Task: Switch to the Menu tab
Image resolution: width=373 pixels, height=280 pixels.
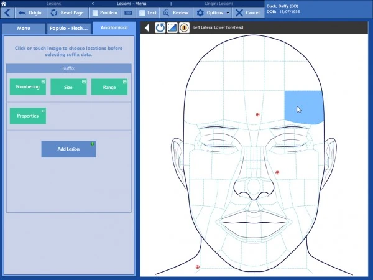Action: pyautogui.click(x=24, y=29)
